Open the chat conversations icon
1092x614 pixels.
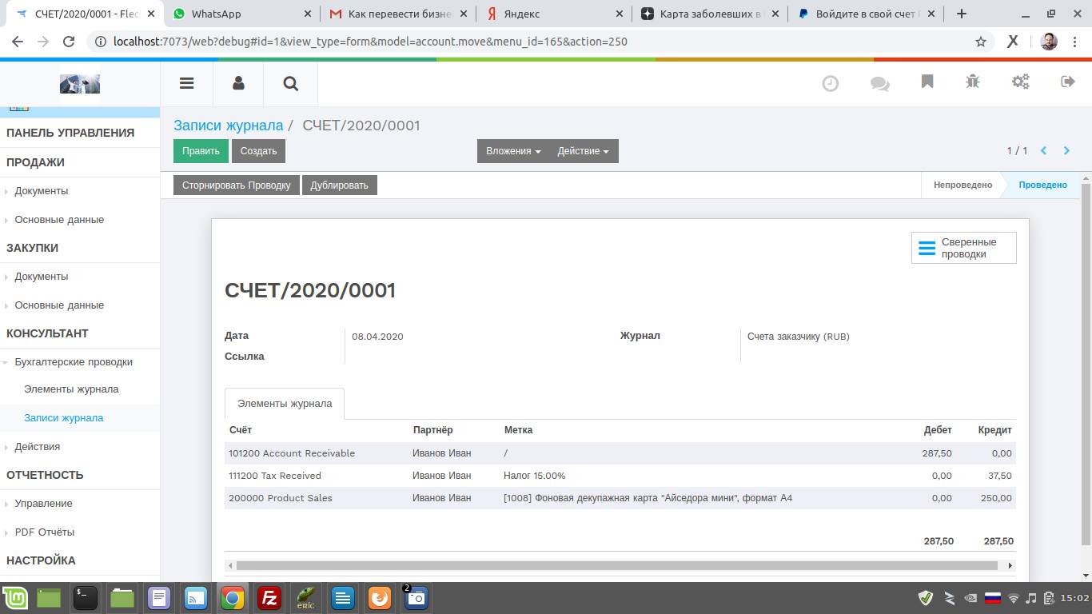[879, 83]
